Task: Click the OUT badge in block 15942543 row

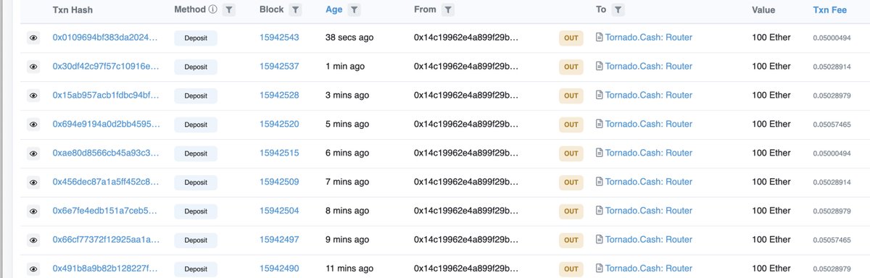Action: pos(571,38)
